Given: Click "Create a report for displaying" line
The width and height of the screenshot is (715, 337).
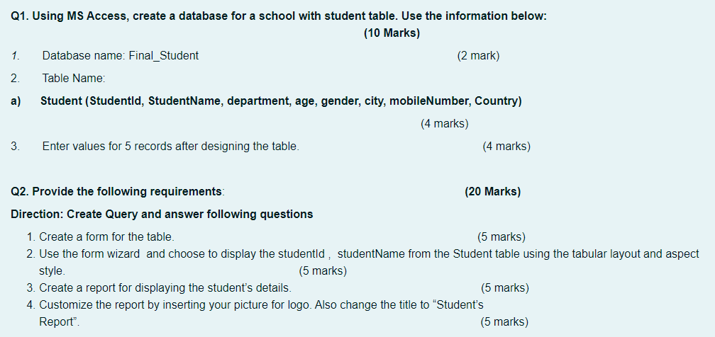Looking at the screenshot, I should point(165,288).
